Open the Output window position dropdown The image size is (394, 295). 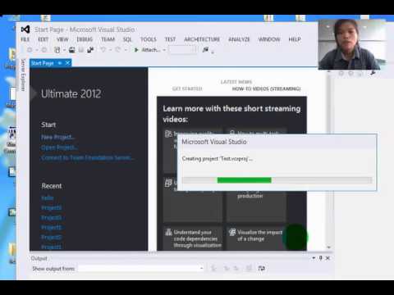coord(314,258)
